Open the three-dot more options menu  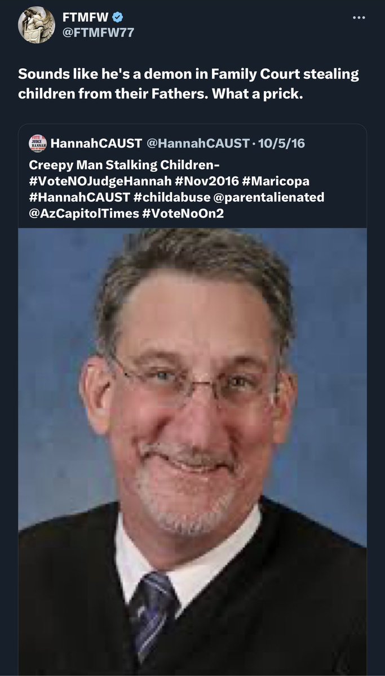[x=359, y=17]
